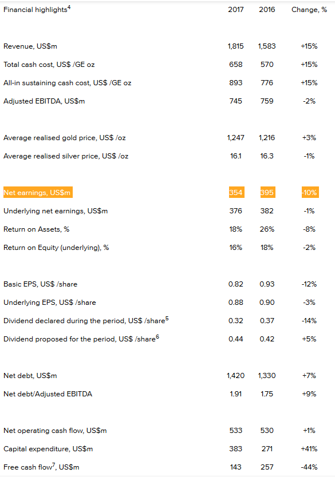The width and height of the screenshot is (335, 481).
Task: Click footnote 5 on Dividend declared row
Action: click(167, 319)
